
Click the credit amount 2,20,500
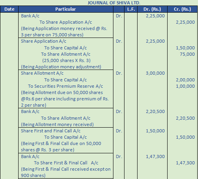pos(185,118)
